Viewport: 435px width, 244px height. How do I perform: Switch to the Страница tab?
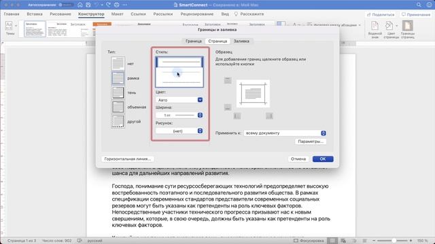tap(217, 41)
